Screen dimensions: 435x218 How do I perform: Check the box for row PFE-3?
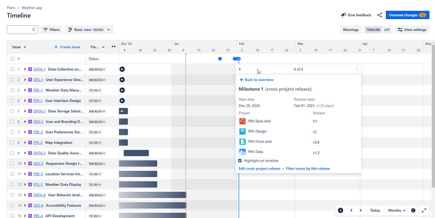[12, 184]
